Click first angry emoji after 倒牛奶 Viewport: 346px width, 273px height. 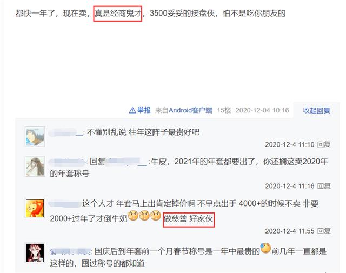(133, 216)
